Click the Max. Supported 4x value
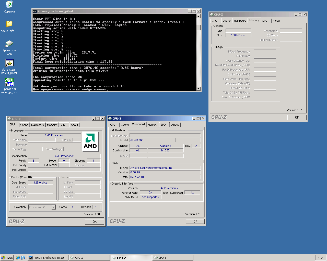The width and height of the screenshot is (327, 261). point(192,193)
